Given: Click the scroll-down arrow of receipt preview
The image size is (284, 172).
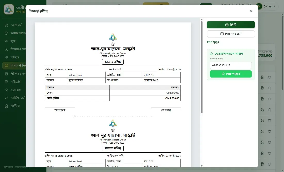Looking at the screenshot, I should point(202,166).
